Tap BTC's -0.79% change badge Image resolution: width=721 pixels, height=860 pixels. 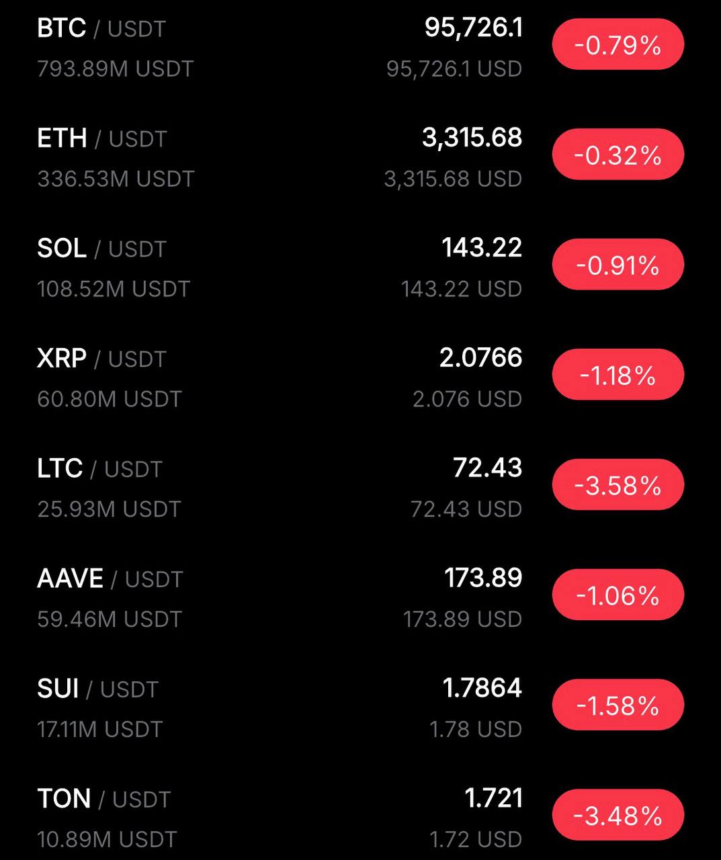tap(618, 45)
